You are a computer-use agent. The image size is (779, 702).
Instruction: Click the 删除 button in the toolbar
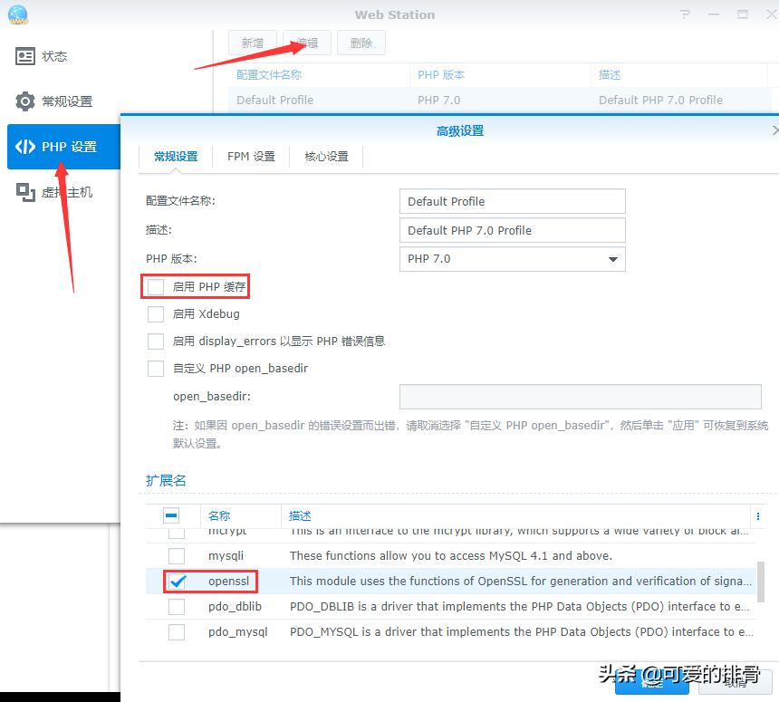click(361, 42)
